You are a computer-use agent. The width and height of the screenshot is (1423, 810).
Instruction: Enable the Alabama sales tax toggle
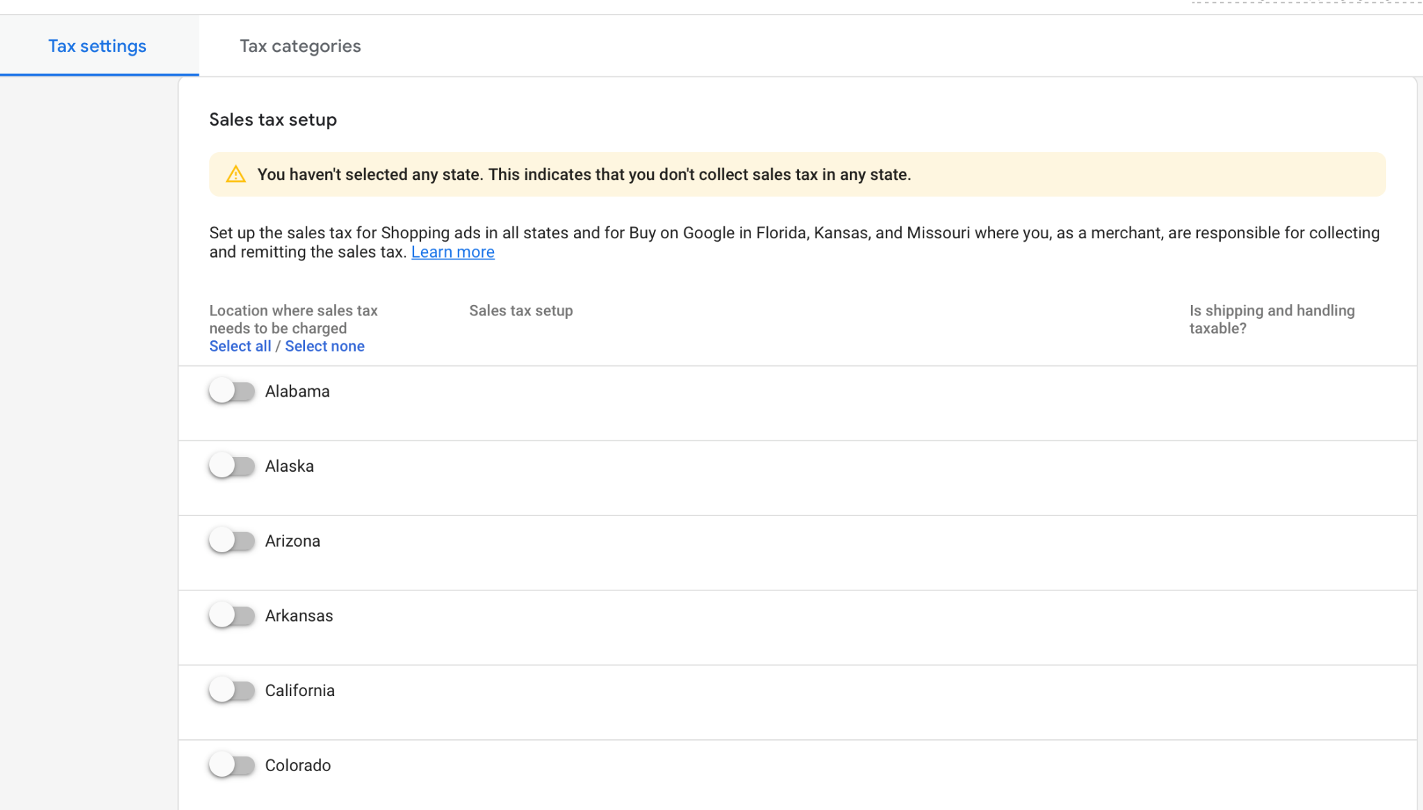[x=232, y=391]
